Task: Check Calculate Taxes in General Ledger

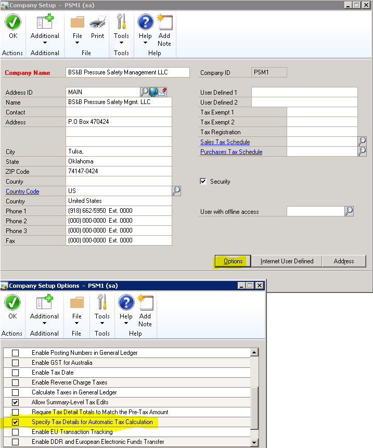Action: click(x=16, y=392)
